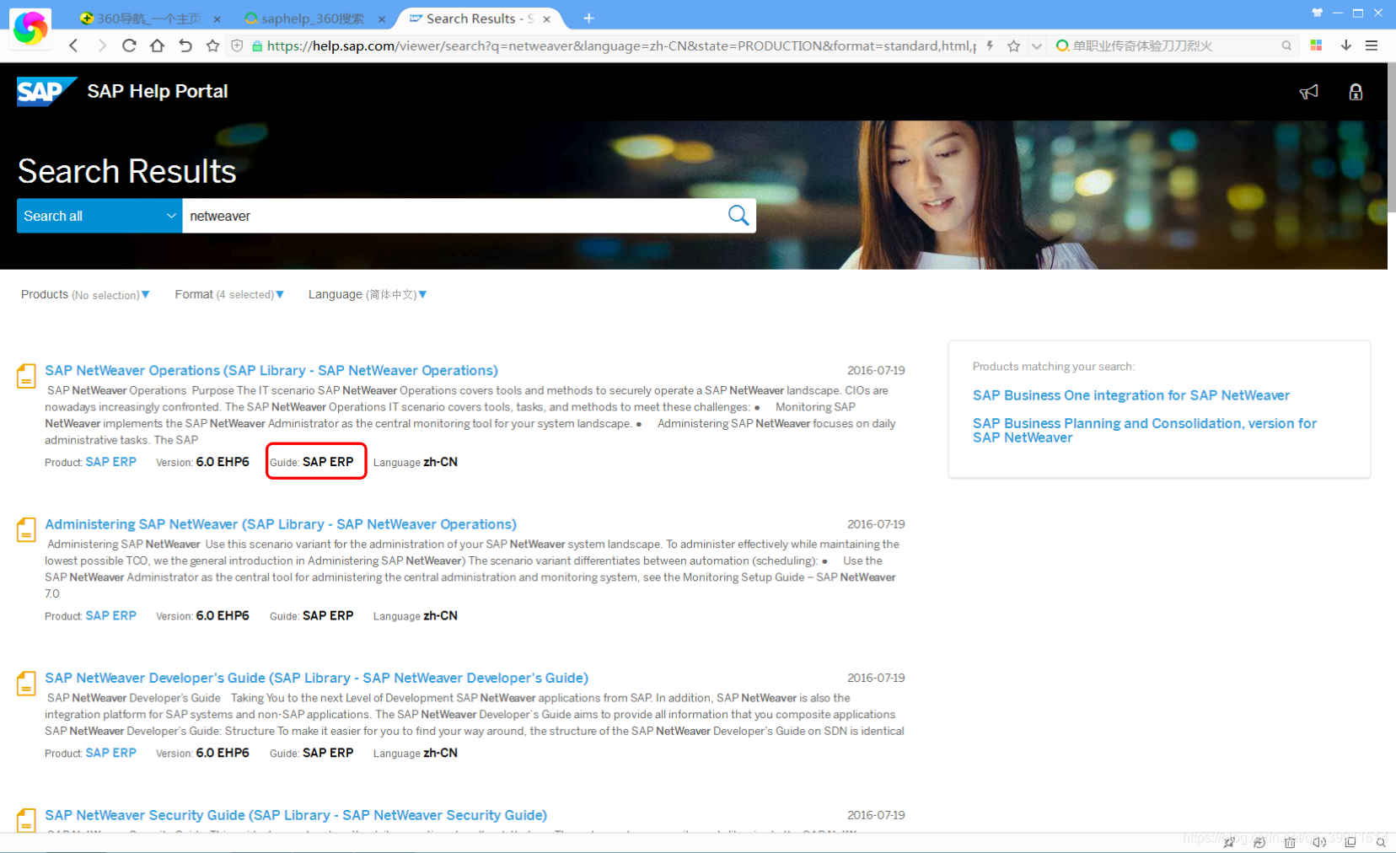The image size is (1396, 853).
Task: Open the Search all dropdown
Action: (x=99, y=216)
